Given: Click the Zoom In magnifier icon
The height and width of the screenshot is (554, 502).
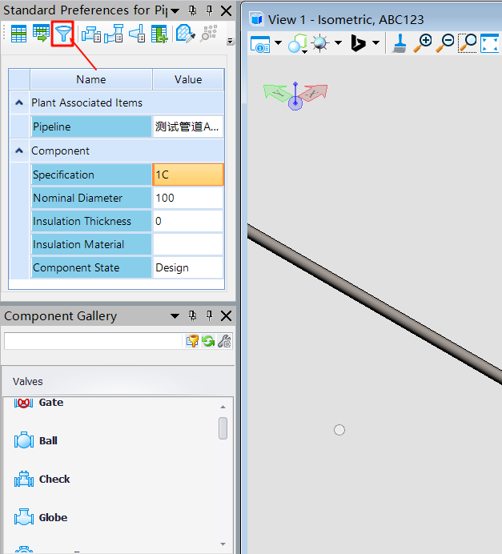Looking at the screenshot, I should point(424,43).
